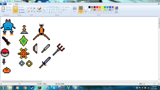
Task: Choose the five-point star shape
Action: [49, 12]
